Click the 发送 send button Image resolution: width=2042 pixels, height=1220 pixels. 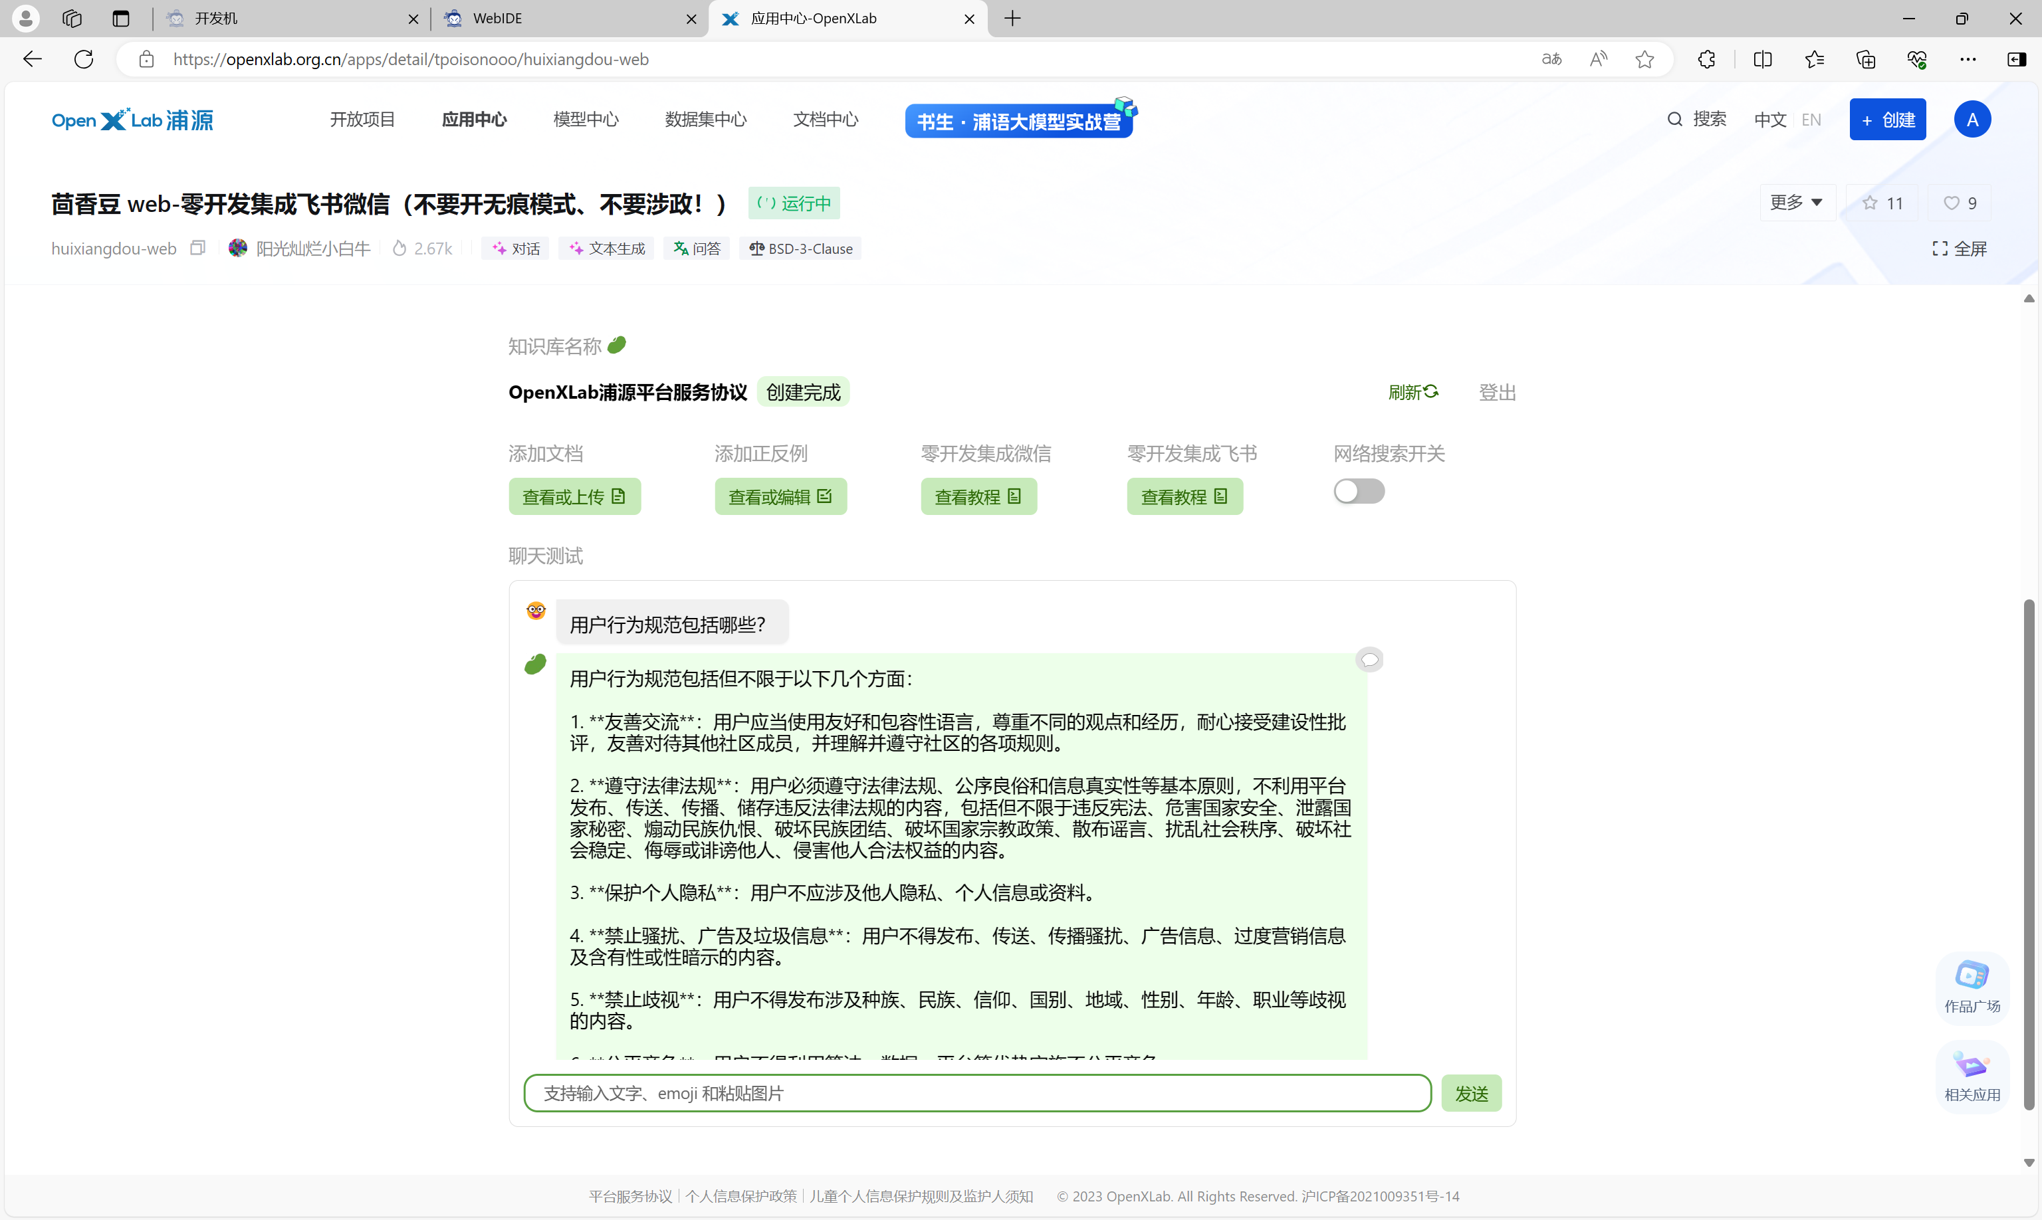pyautogui.click(x=1471, y=1093)
